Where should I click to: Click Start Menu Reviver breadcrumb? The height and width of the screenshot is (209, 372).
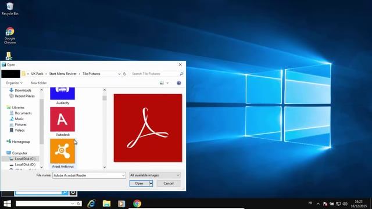(x=63, y=74)
